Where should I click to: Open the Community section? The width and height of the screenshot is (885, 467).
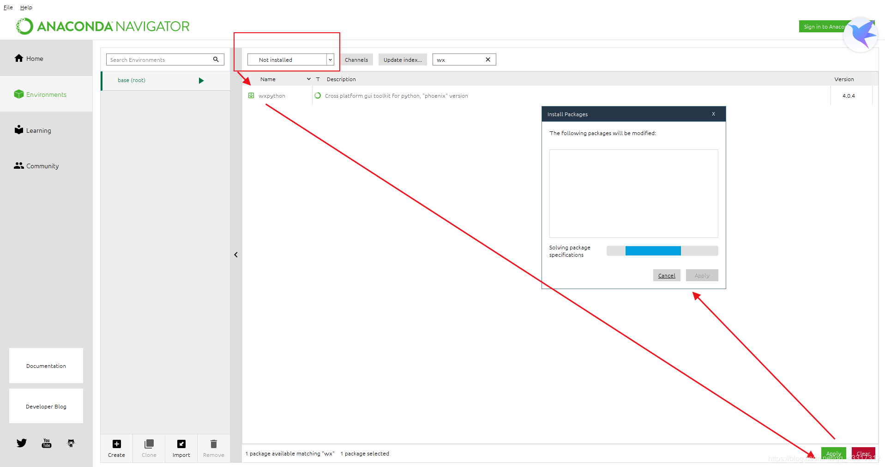46,166
